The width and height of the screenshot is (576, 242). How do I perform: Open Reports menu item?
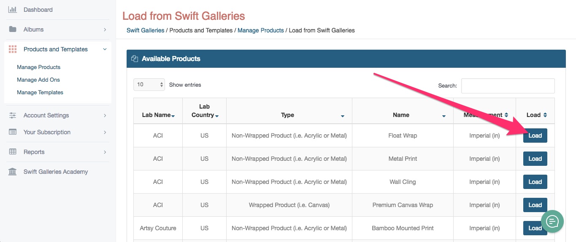34,152
